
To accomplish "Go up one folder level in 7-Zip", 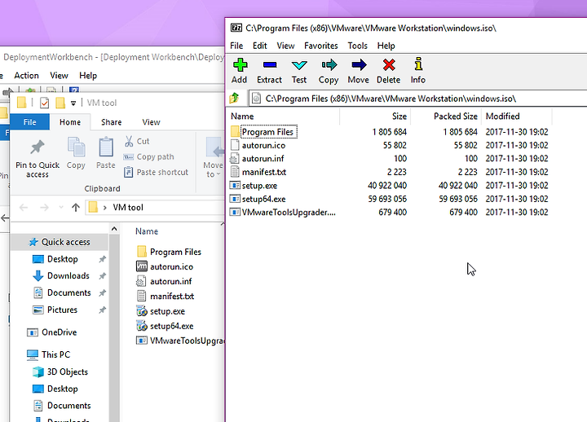I will tap(235, 98).
